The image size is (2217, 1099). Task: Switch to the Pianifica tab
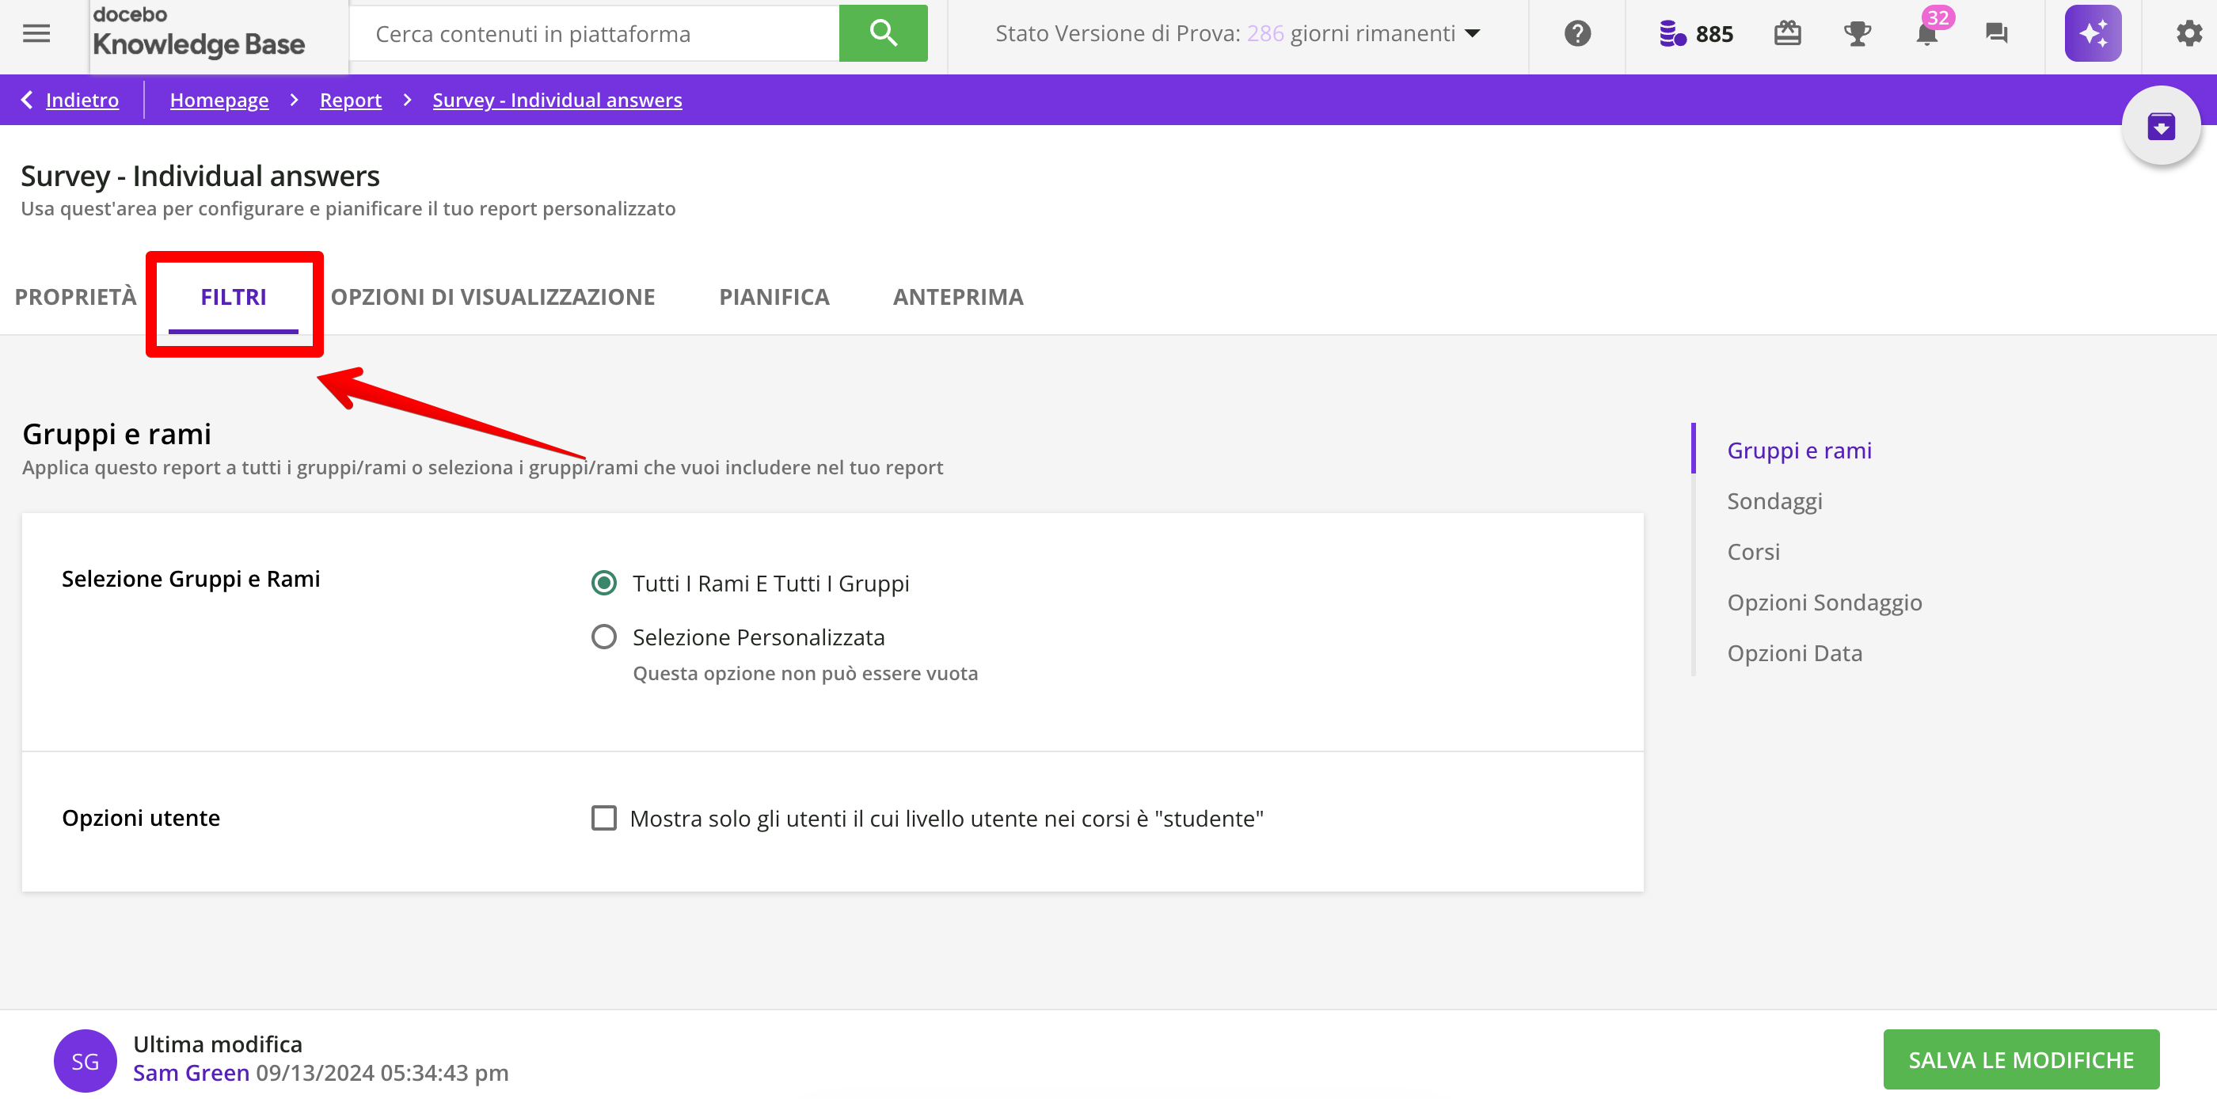774,297
